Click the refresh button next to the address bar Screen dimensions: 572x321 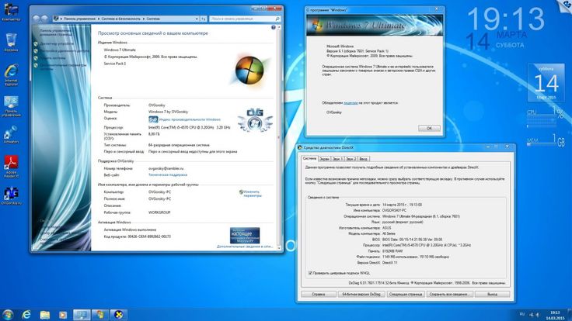coord(204,19)
